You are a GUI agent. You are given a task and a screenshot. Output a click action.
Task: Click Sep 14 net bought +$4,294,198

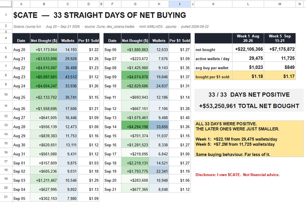[135, 125]
